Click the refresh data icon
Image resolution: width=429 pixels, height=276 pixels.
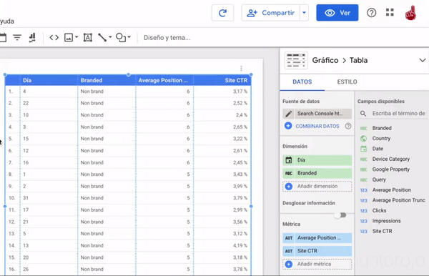[x=222, y=13]
